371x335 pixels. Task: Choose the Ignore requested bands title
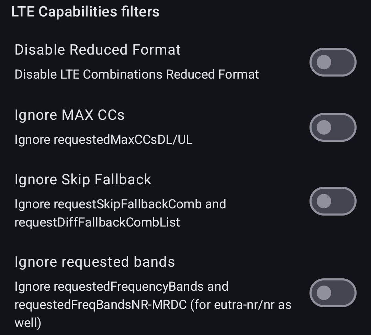coord(95,262)
